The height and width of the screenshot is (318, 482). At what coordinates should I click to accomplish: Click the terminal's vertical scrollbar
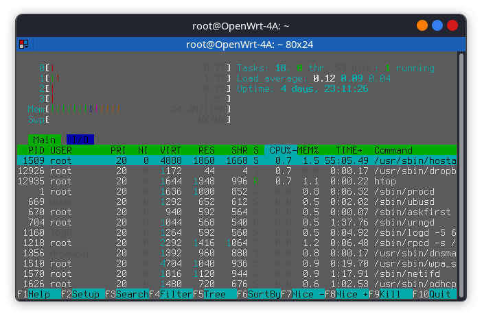(x=461, y=175)
